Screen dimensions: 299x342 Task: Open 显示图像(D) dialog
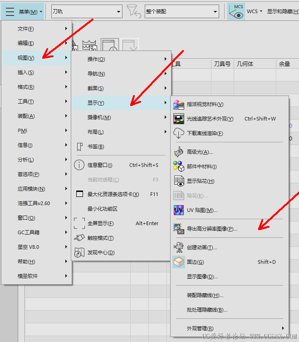pos(230,277)
